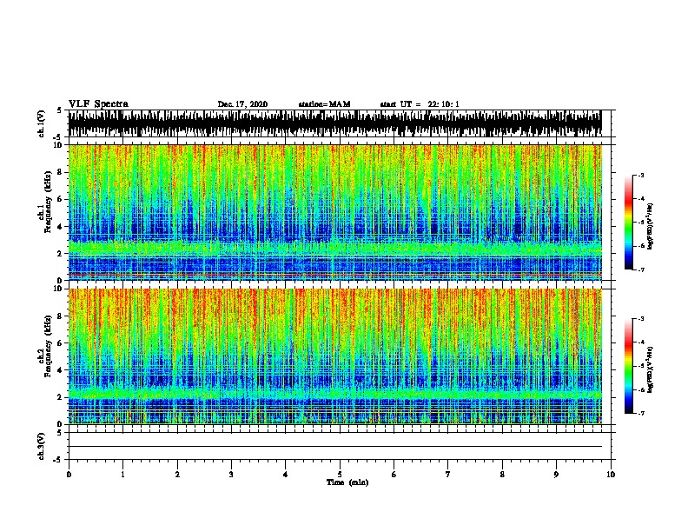This screenshot has height=532, width=688.
Task: Click the "6" kHz tick on ch.2 spectrogram
Action: [60, 342]
